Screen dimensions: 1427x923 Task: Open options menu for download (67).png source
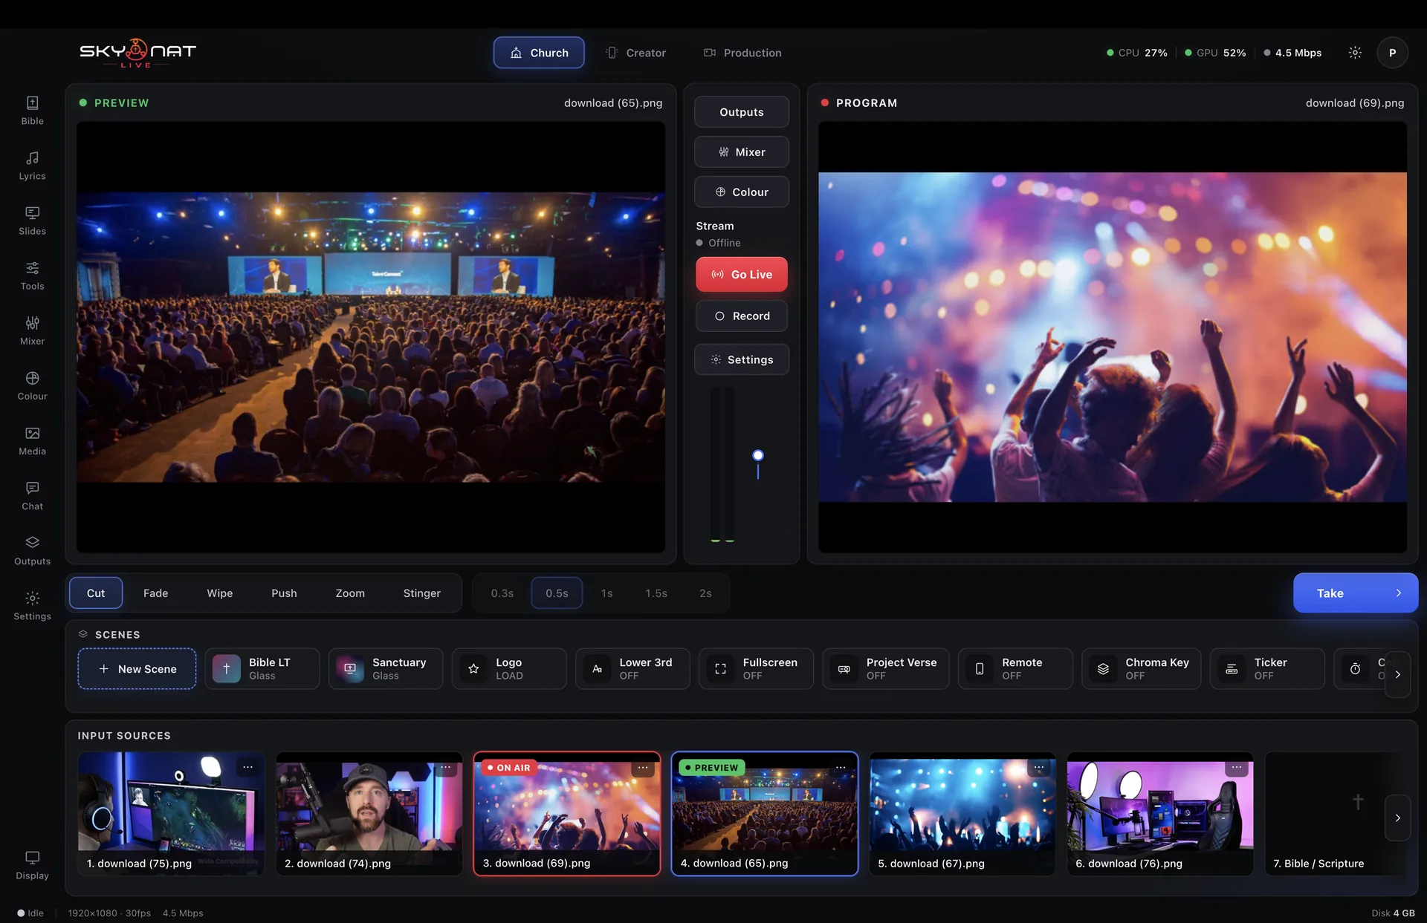(x=1038, y=767)
